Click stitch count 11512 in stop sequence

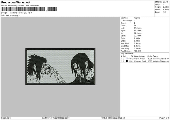click(131, 59)
